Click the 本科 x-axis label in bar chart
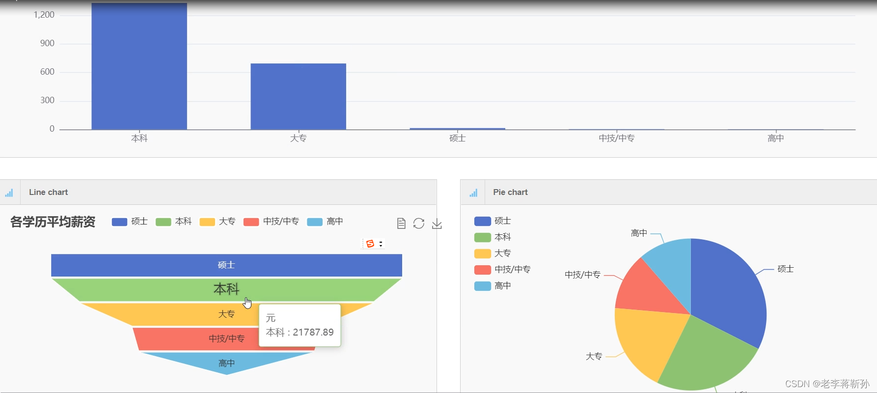This screenshot has width=877, height=393. [139, 139]
